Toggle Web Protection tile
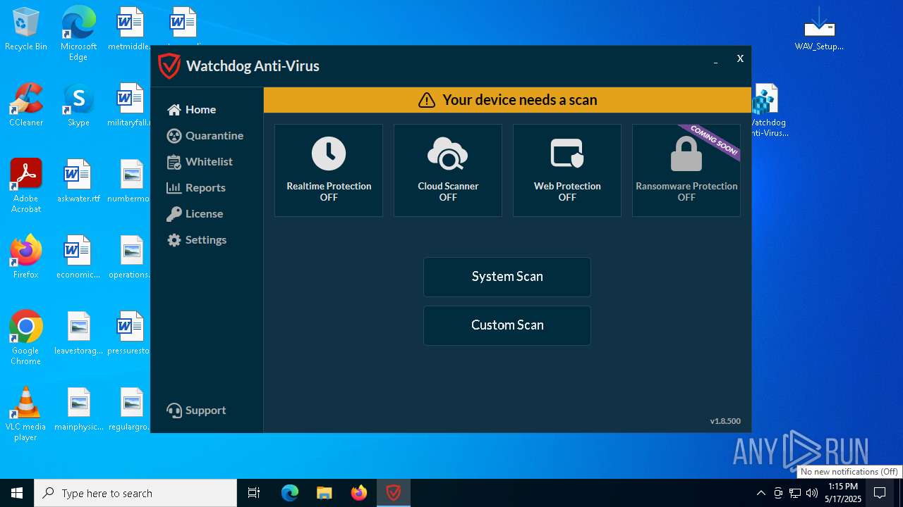This screenshot has width=903, height=507. click(x=567, y=170)
